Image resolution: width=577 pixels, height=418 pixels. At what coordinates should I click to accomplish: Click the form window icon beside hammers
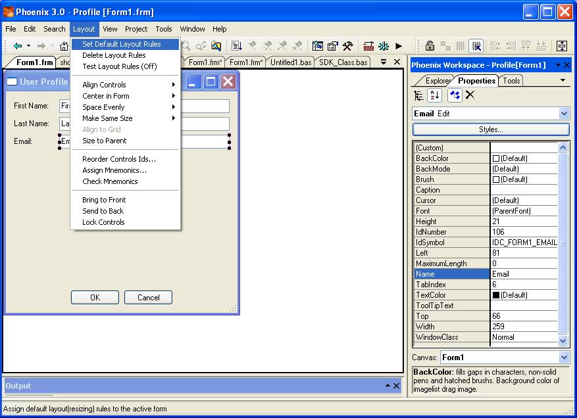tap(318, 46)
